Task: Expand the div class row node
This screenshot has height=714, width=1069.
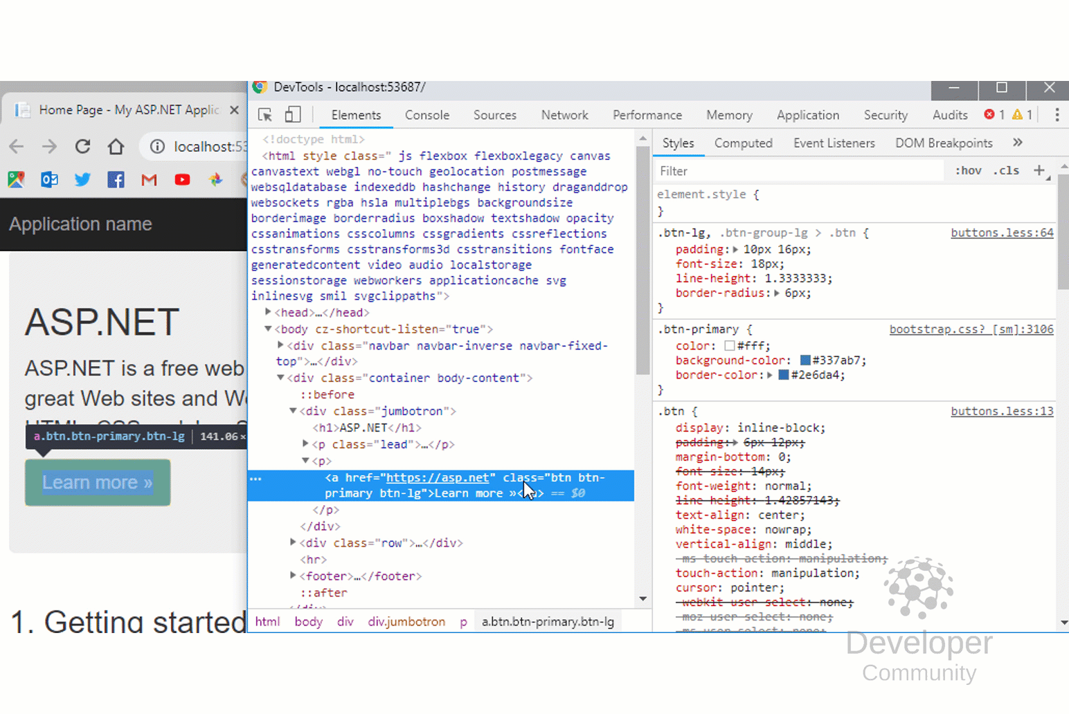Action: pyautogui.click(x=293, y=542)
